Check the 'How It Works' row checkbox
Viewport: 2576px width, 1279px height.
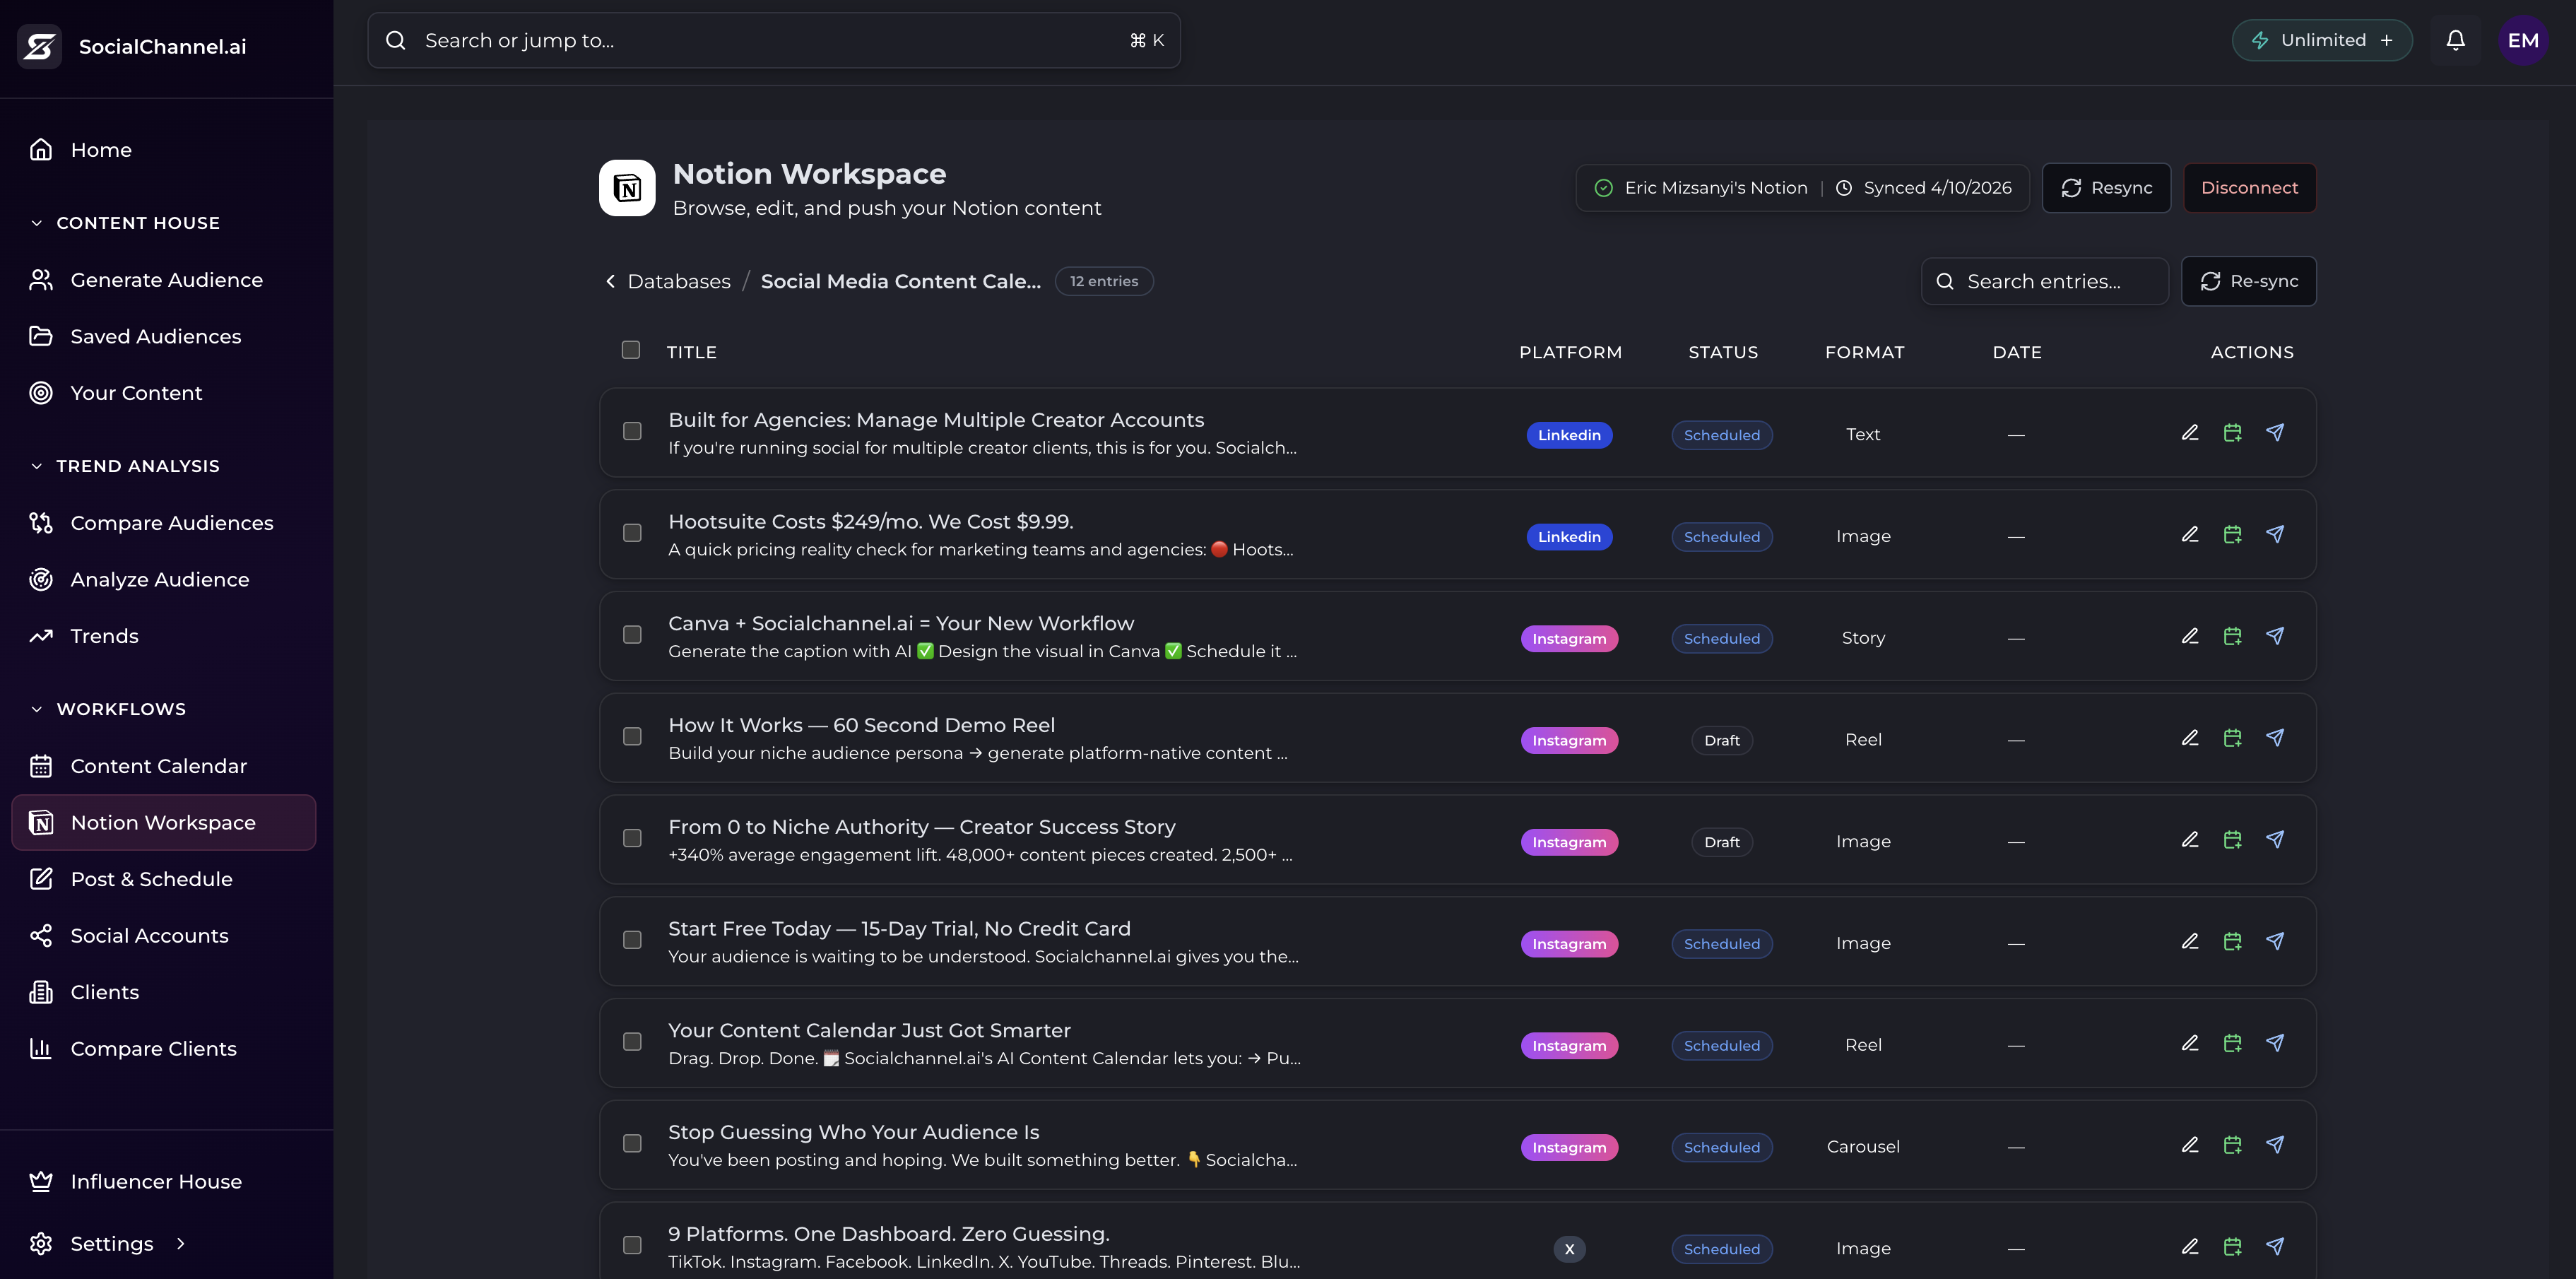[x=632, y=736]
